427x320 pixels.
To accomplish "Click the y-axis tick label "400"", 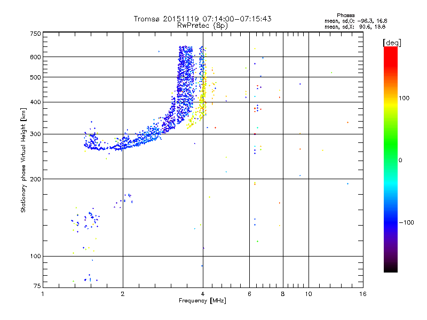I will [35, 102].
